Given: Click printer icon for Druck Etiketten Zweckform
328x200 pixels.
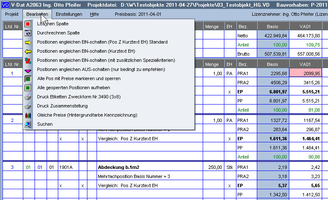Looking at the screenshot, I should click(28, 97).
